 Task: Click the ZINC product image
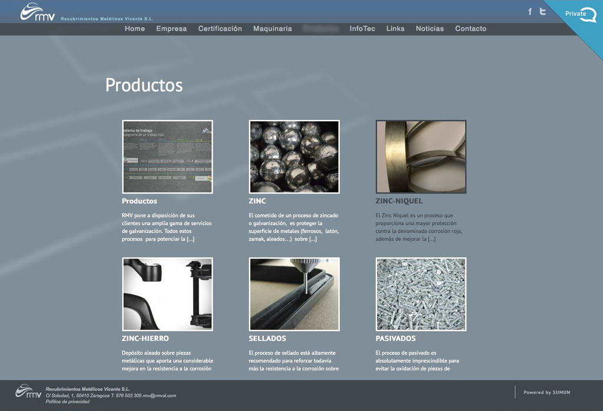[x=294, y=157]
